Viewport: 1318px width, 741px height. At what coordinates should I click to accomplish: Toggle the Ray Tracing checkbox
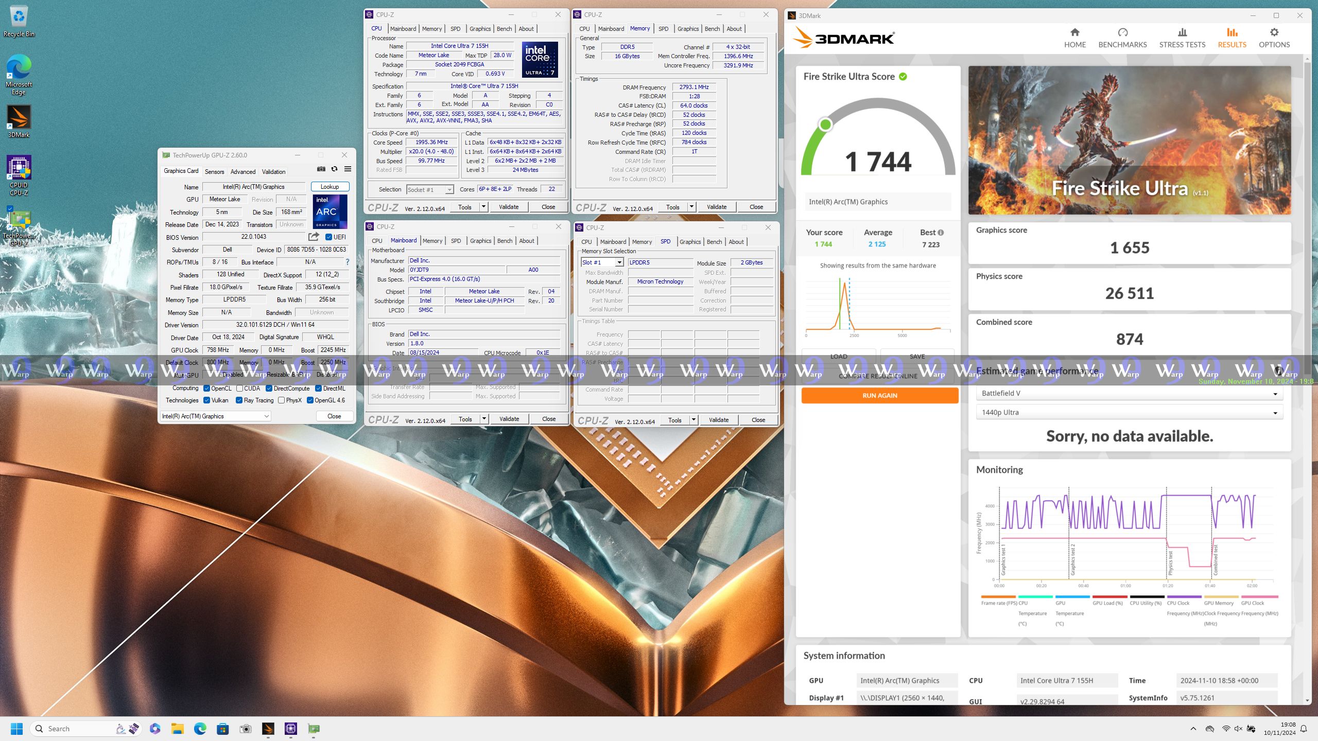239,400
